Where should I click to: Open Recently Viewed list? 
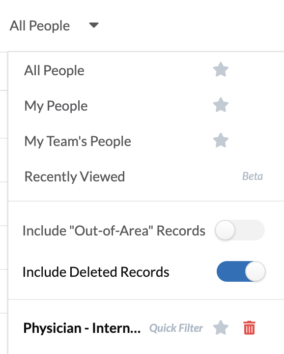tap(75, 177)
